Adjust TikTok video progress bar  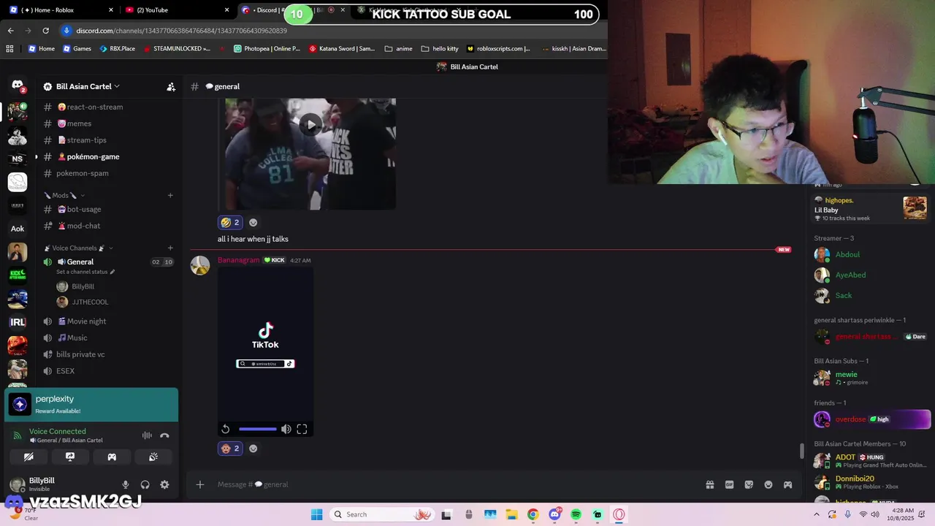click(x=257, y=429)
